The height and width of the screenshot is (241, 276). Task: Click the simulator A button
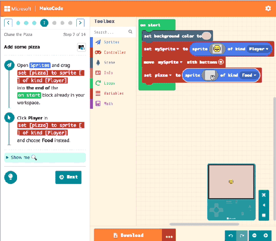click(x=250, y=207)
